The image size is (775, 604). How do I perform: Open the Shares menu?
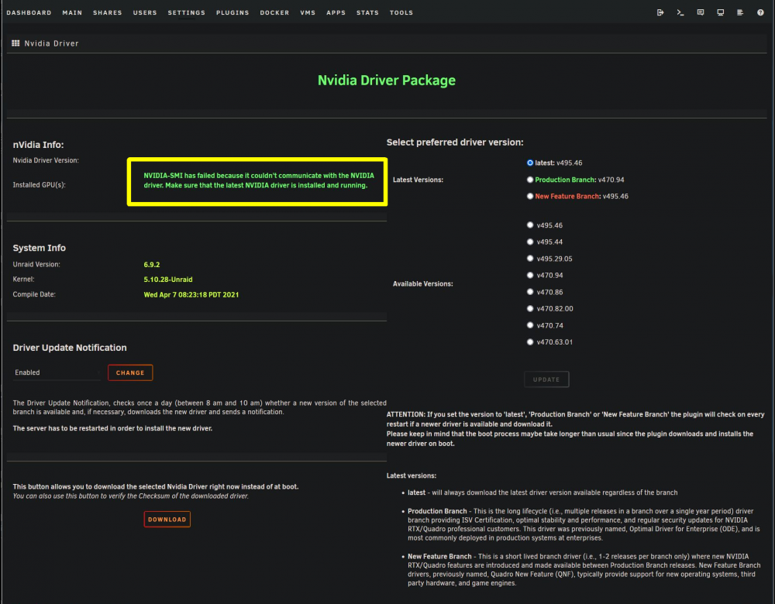pos(107,13)
